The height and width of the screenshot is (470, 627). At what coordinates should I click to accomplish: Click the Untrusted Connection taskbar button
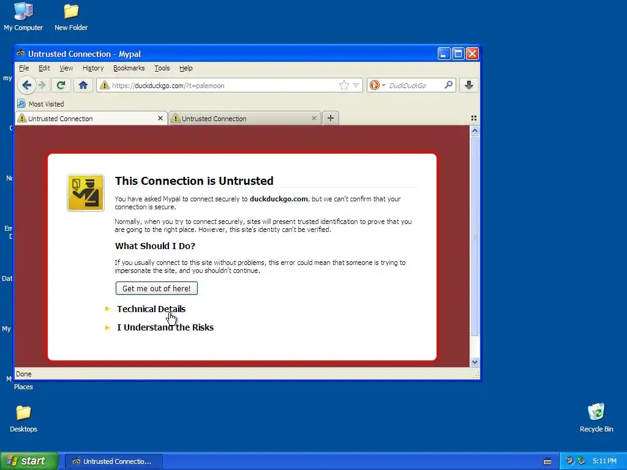pos(113,461)
